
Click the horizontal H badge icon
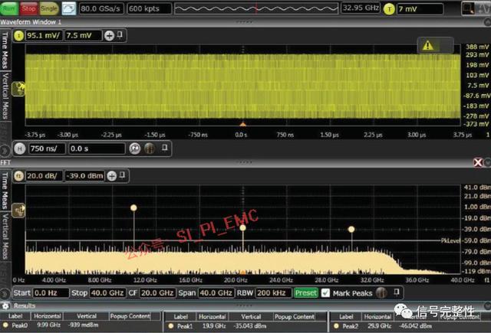(20, 148)
